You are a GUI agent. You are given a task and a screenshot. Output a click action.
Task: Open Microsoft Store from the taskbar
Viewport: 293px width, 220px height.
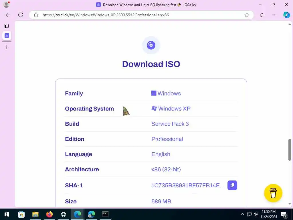pyautogui.click(x=21, y=214)
